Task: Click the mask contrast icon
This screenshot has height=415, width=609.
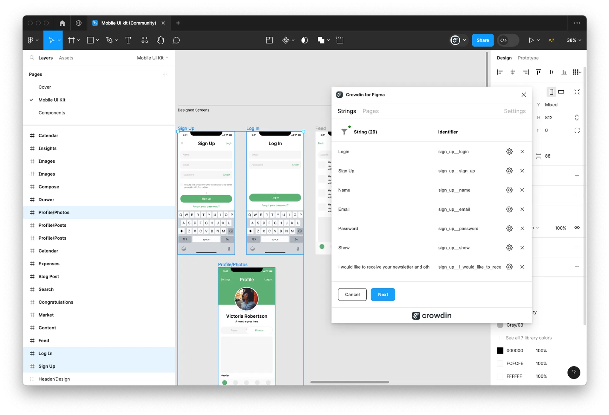Action: [304, 40]
